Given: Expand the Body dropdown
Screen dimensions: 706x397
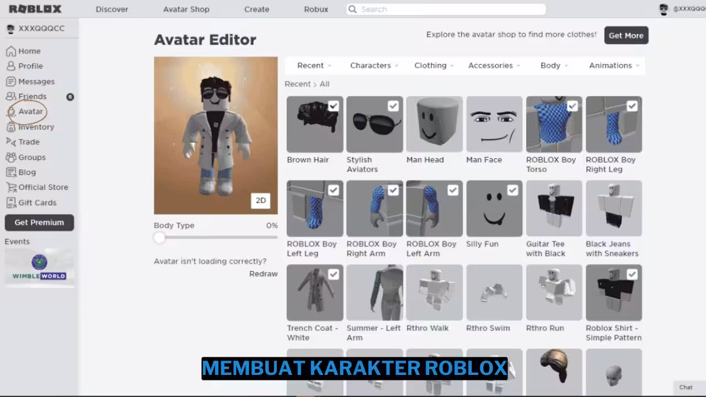Looking at the screenshot, I should coord(554,65).
